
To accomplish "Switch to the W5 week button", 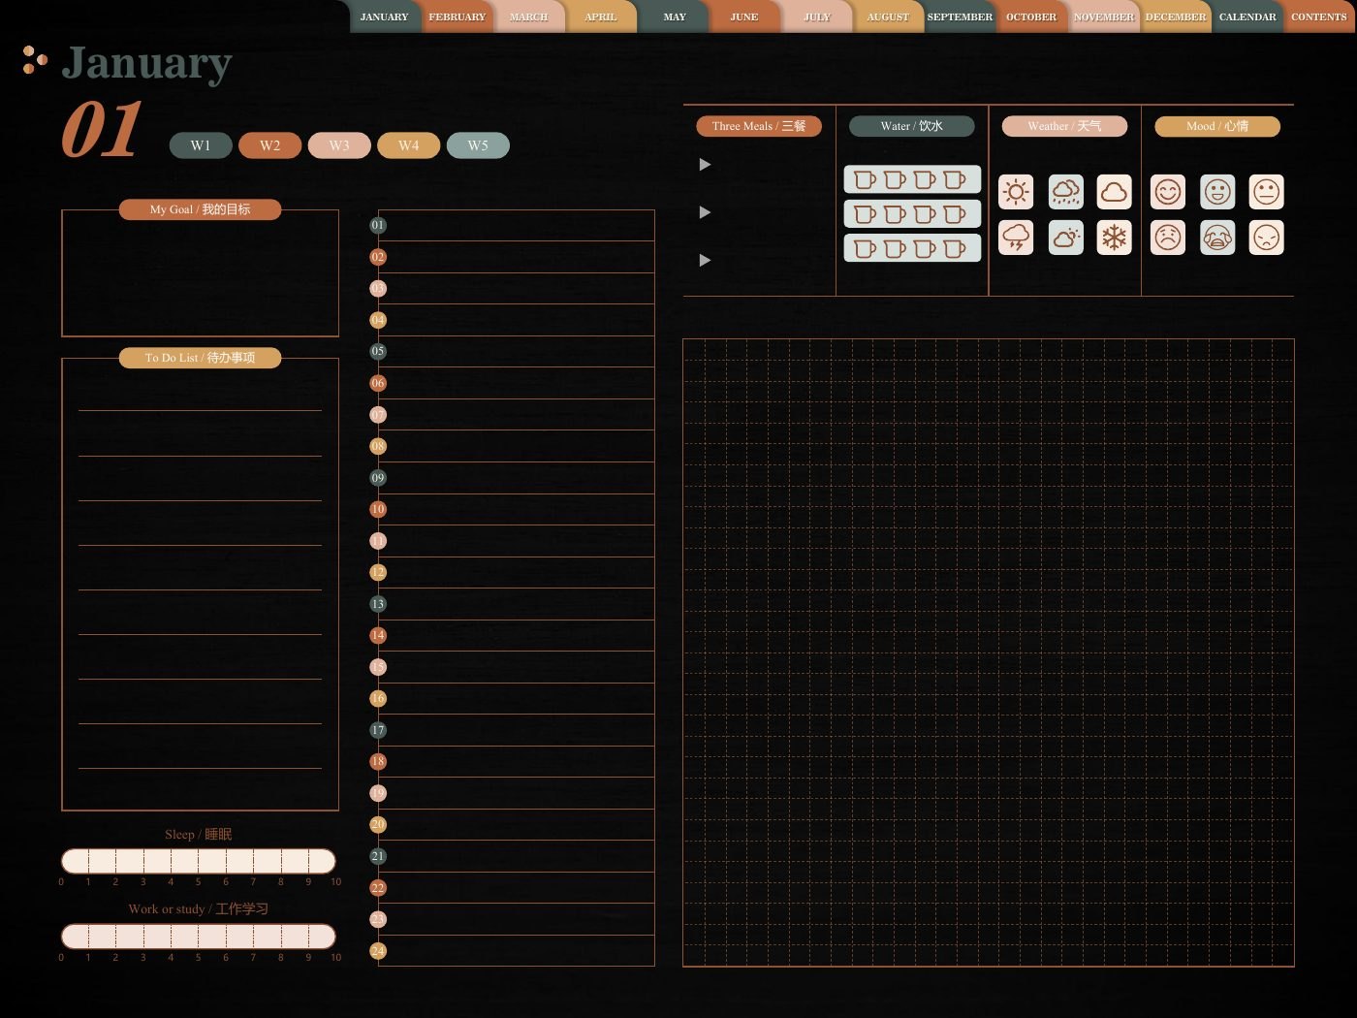I will click(x=478, y=145).
